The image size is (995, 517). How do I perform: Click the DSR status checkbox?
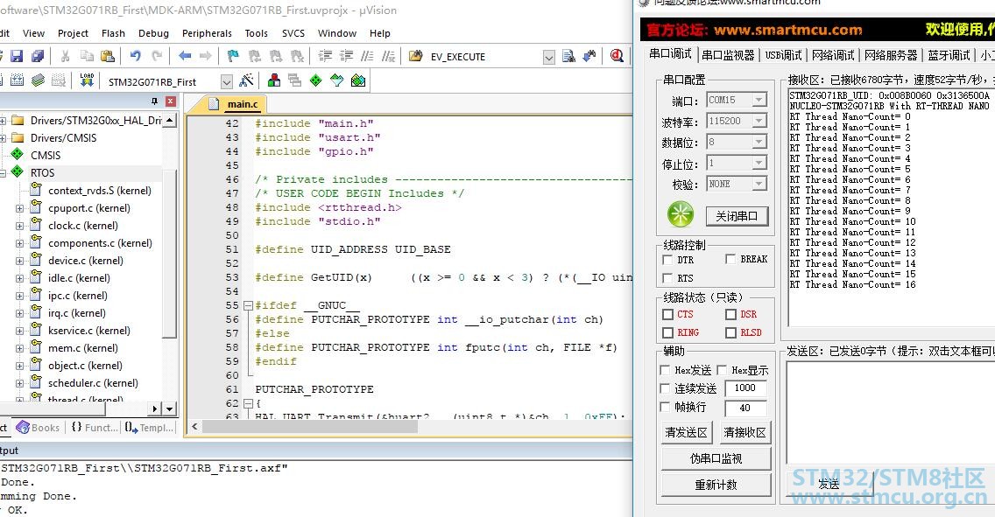coord(731,314)
